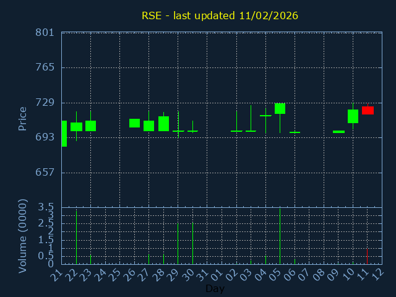Select day 12 on the x-axis

click(376, 273)
